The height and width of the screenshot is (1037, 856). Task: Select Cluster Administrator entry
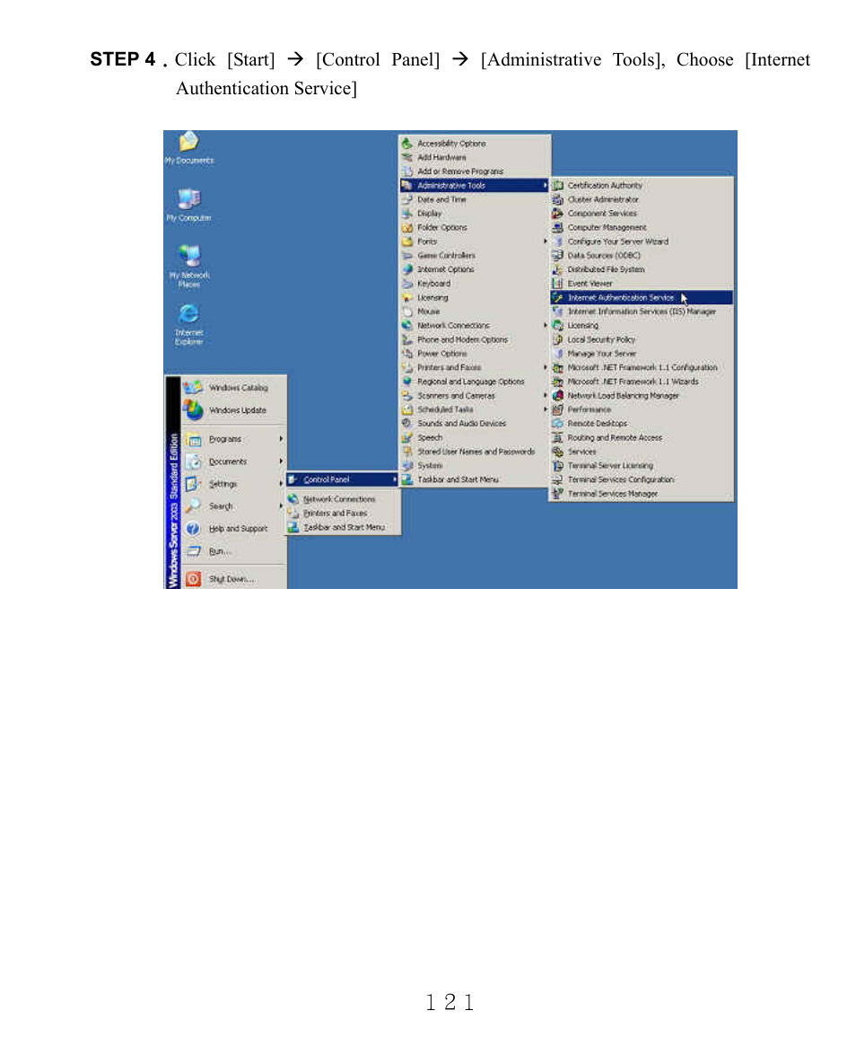tap(642, 199)
